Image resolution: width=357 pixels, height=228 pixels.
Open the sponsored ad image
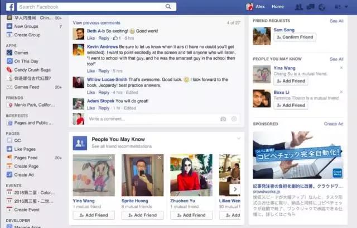tap(298, 155)
